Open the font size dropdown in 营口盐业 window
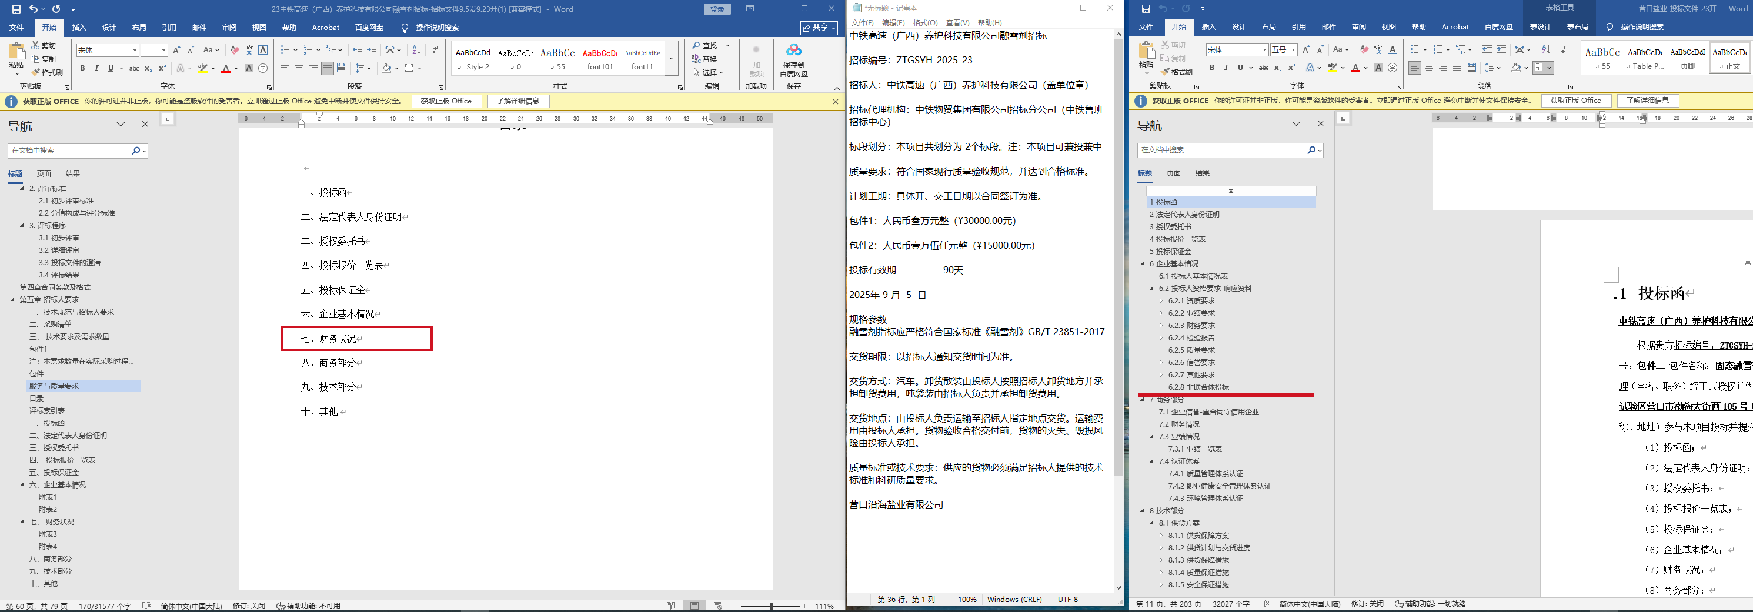The width and height of the screenshot is (1753, 612). (1294, 49)
